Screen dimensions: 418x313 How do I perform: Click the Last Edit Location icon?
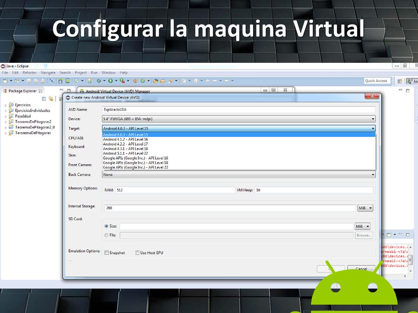tap(207, 81)
